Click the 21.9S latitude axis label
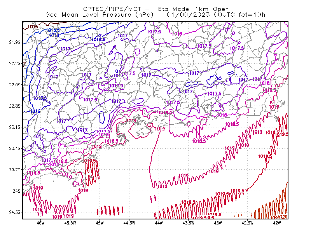 coord(15,42)
